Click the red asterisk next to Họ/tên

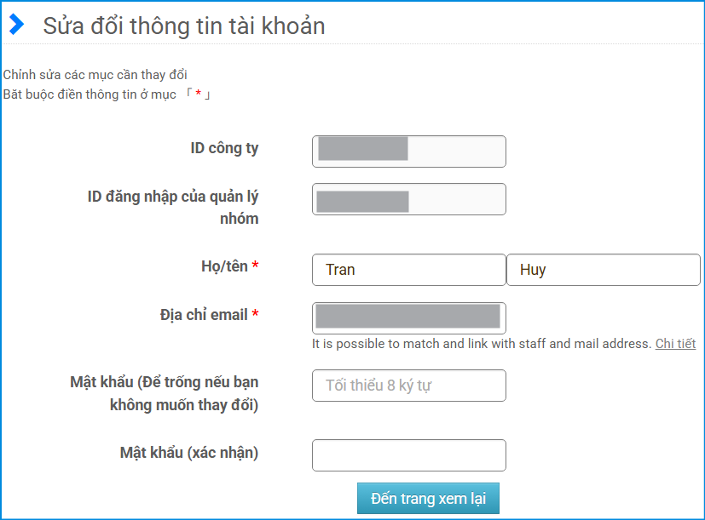pyautogui.click(x=255, y=267)
